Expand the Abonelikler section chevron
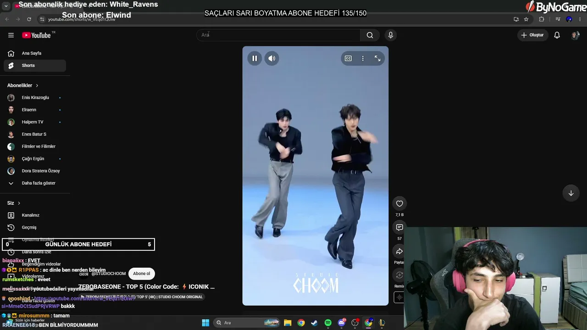The height and width of the screenshot is (330, 587). pyautogui.click(x=37, y=86)
